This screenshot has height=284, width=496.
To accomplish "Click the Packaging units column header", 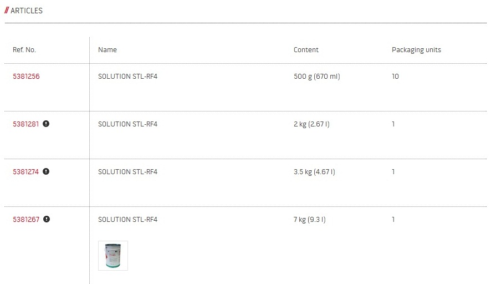I will 416,50.
